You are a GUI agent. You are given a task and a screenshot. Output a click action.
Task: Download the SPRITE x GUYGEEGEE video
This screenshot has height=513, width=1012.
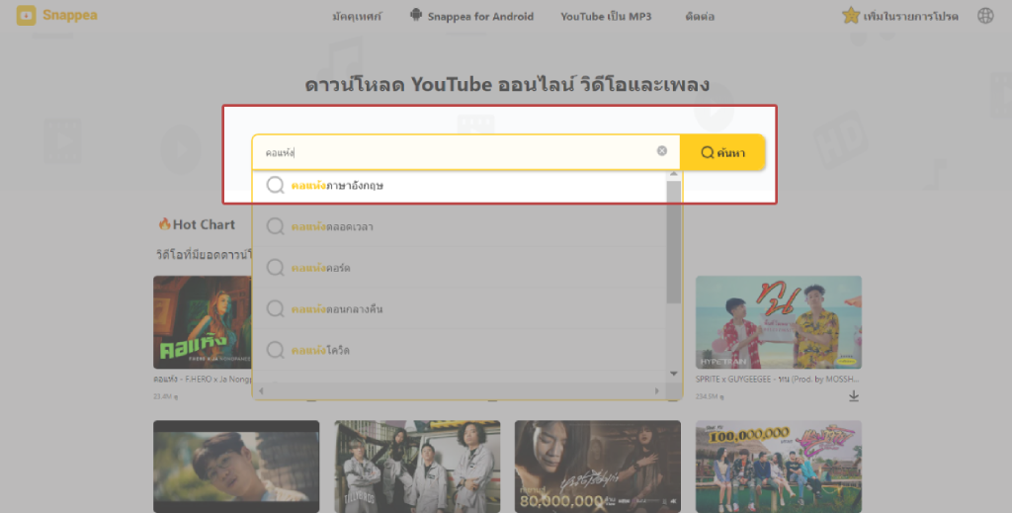click(x=854, y=396)
